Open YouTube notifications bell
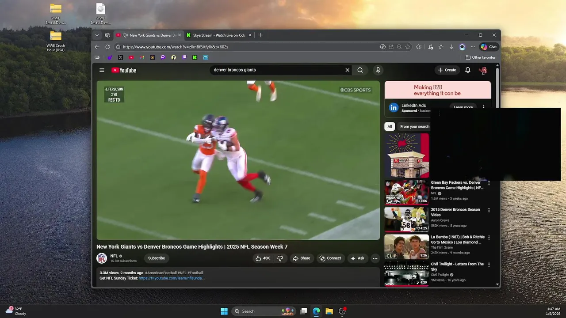The image size is (566, 318). 468,70
